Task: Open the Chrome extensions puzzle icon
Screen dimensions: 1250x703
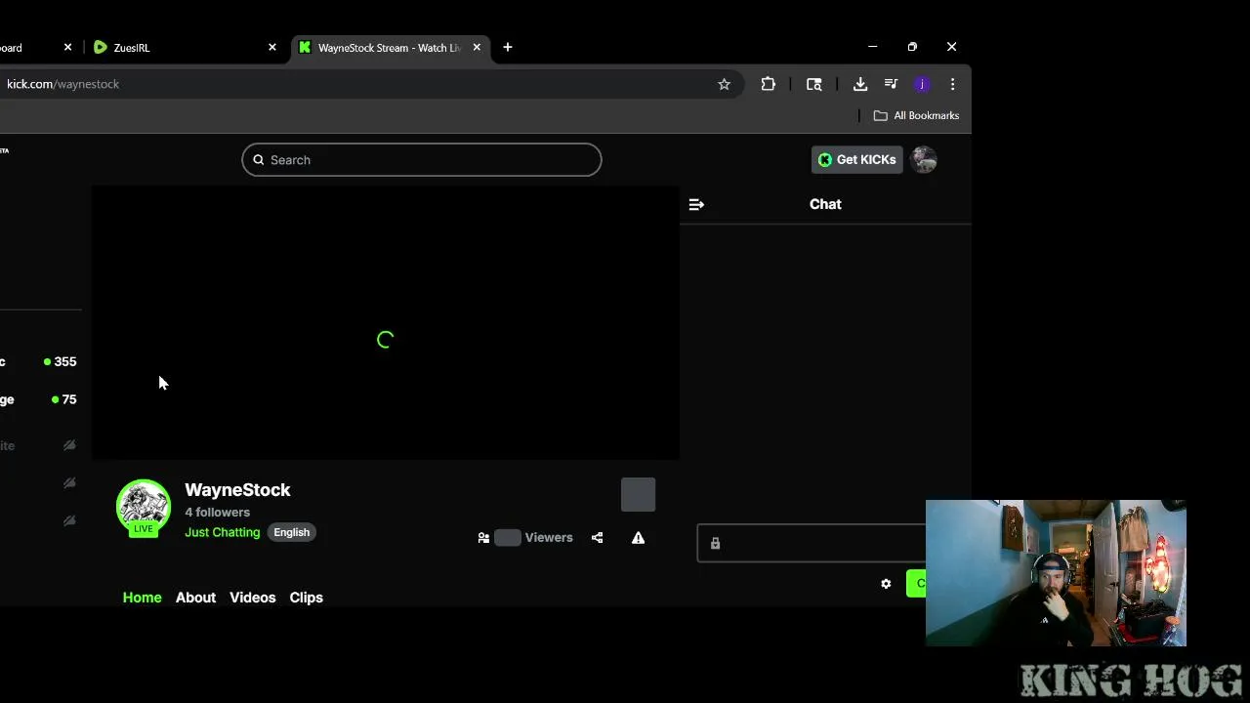Action: coord(769,84)
